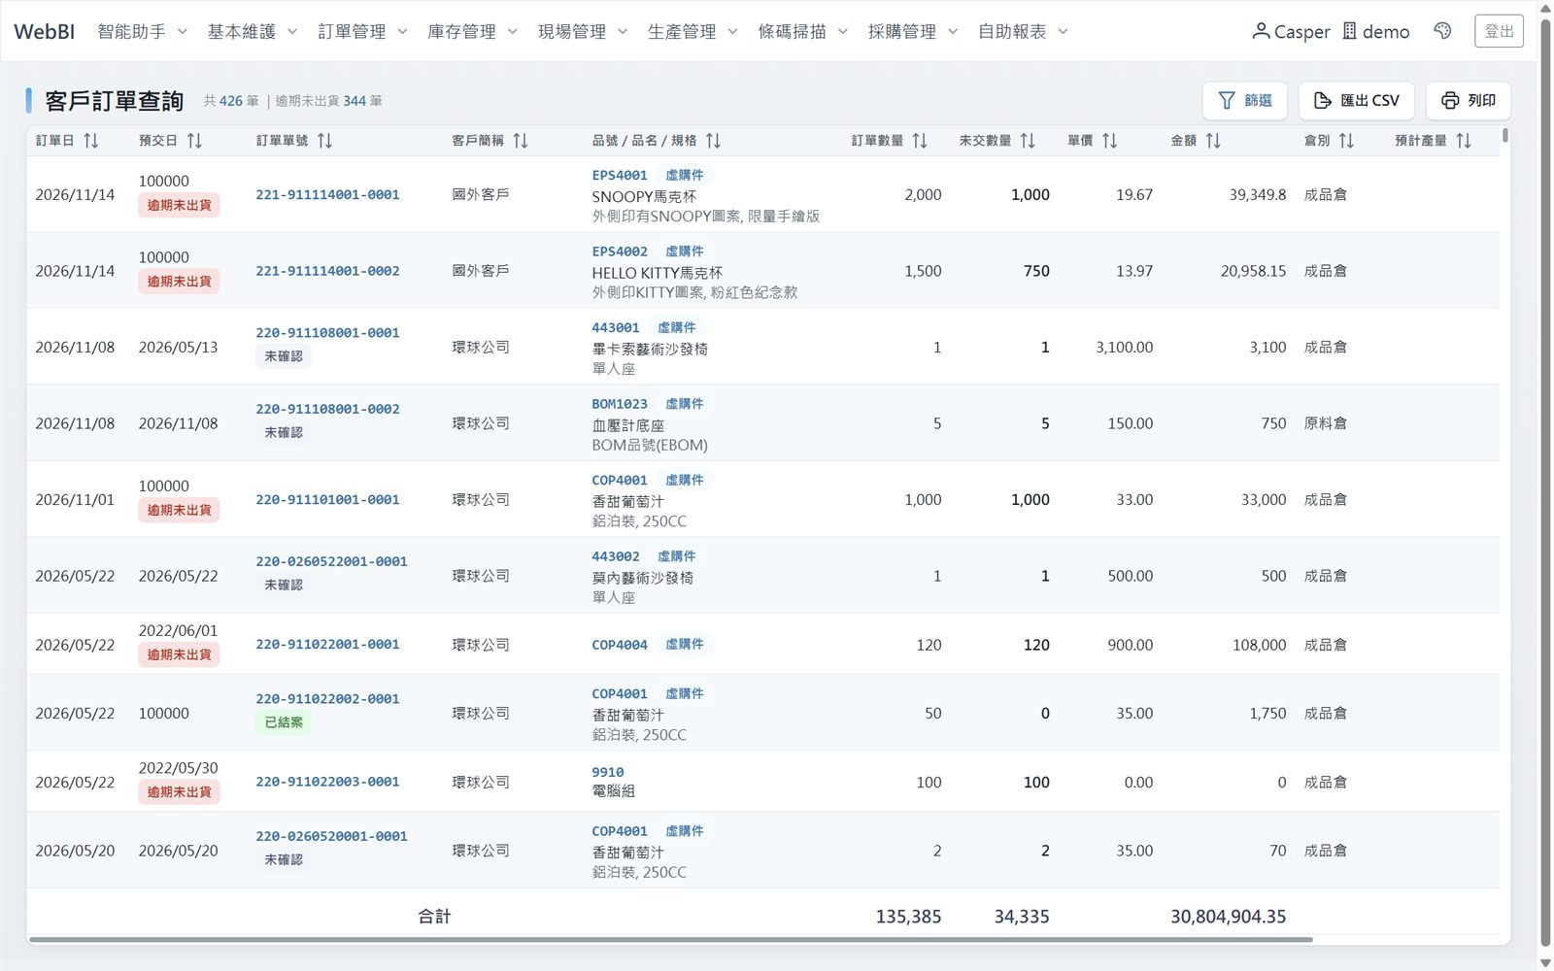The width and height of the screenshot is (1554, 971).
Task: Expand the 庫存管理 menu
Action: tap(472, 31)
